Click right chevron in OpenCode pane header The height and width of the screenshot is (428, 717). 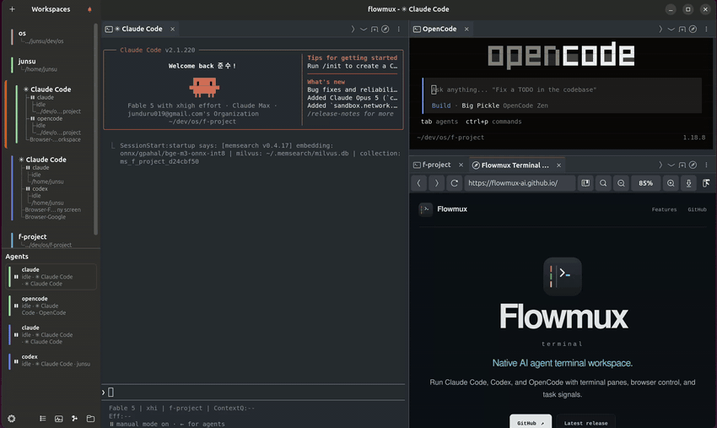(x=660, y=29)
